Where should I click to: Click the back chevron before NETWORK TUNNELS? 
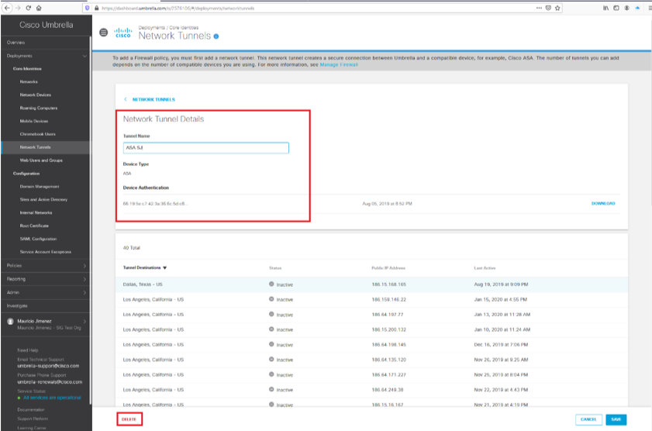(126, 99)
